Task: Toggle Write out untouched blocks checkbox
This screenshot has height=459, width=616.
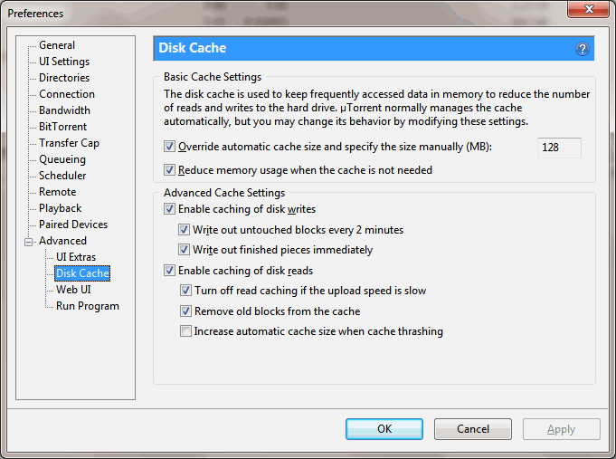Action: coord(185,230)
